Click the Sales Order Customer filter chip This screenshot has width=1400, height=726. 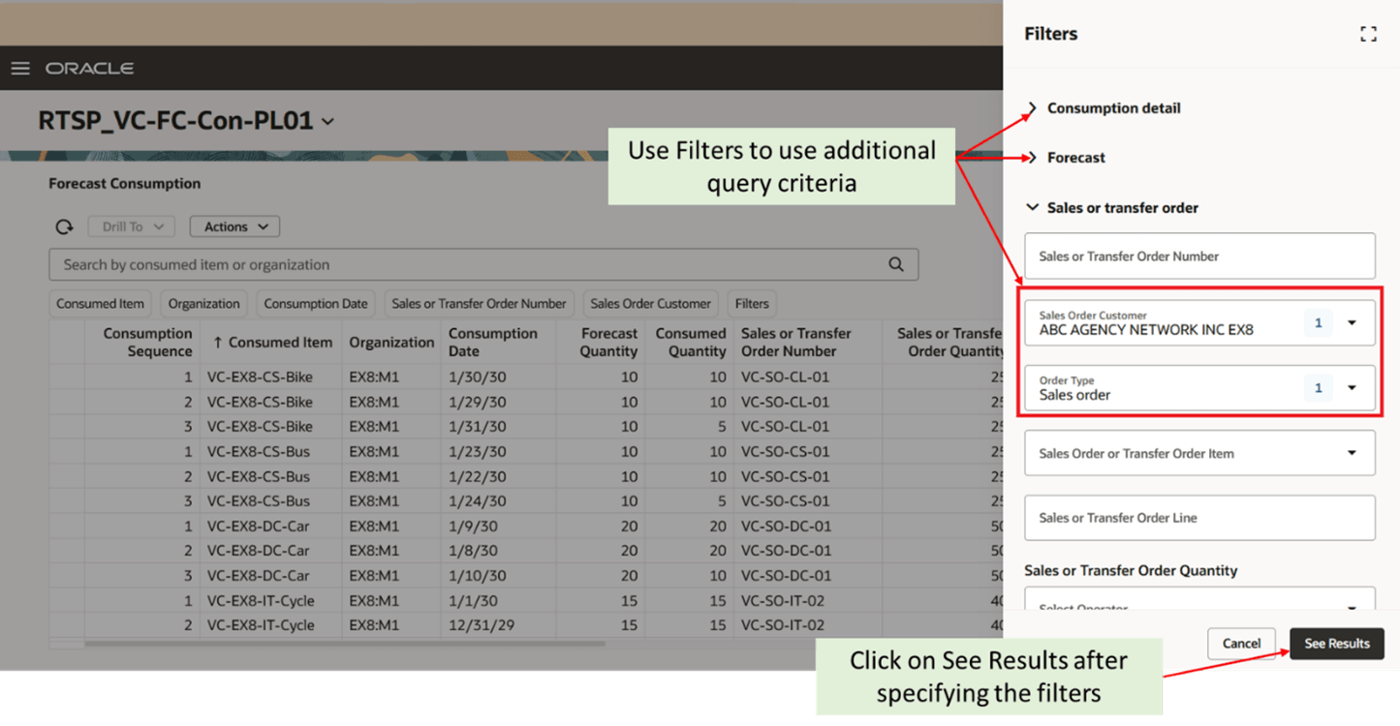pos(650,304)
